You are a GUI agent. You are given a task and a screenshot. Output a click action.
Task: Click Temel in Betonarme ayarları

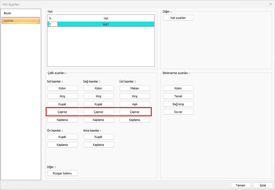tap(178, 96)
